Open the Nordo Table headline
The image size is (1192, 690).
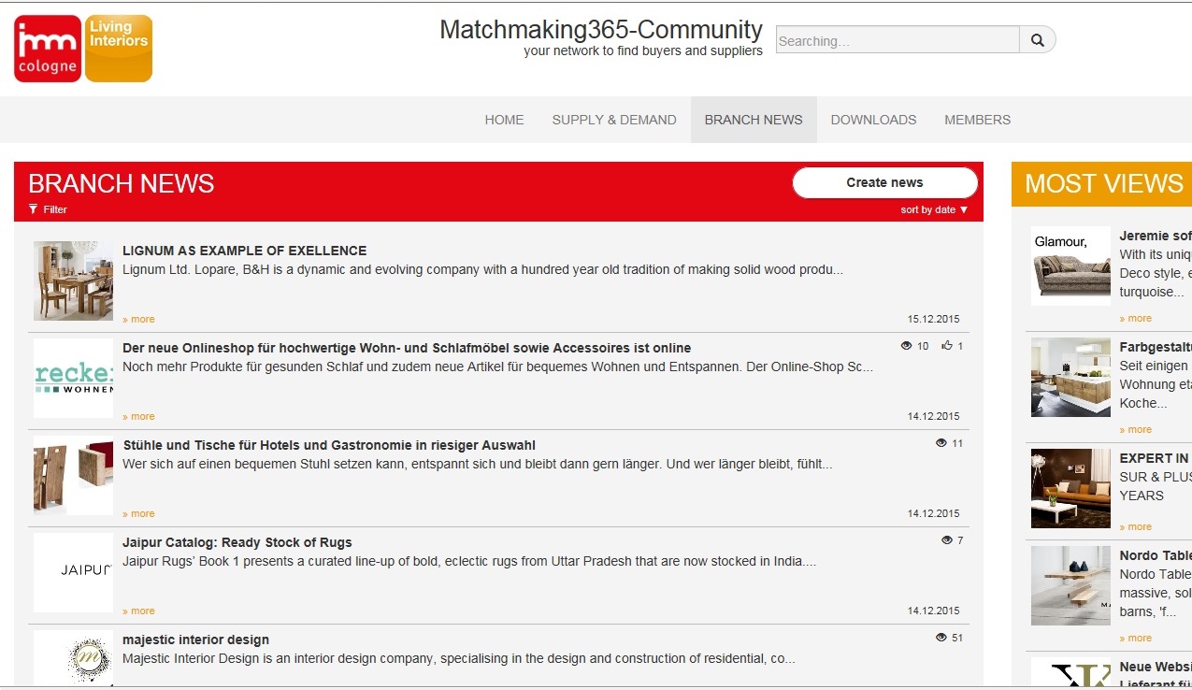point(1156,555)
